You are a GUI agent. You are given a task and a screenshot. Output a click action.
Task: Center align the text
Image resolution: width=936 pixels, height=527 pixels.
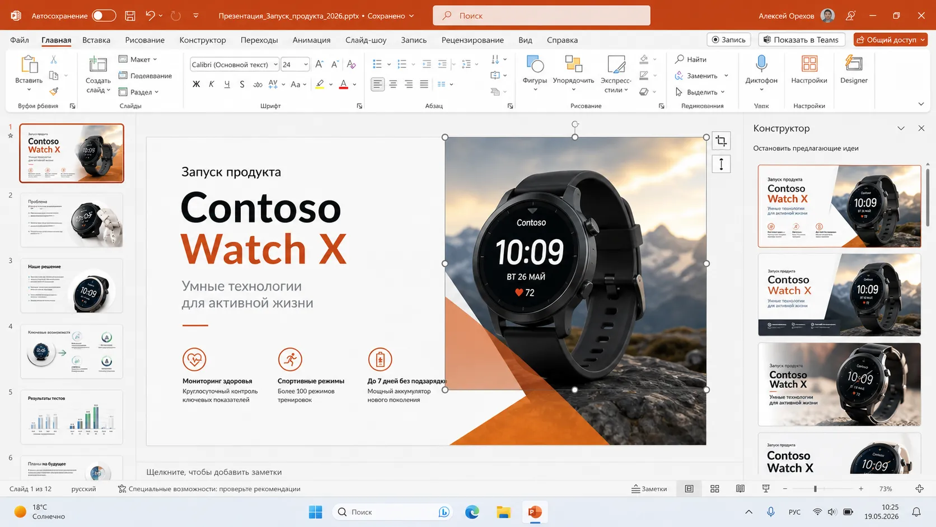[x=393, y=85]
